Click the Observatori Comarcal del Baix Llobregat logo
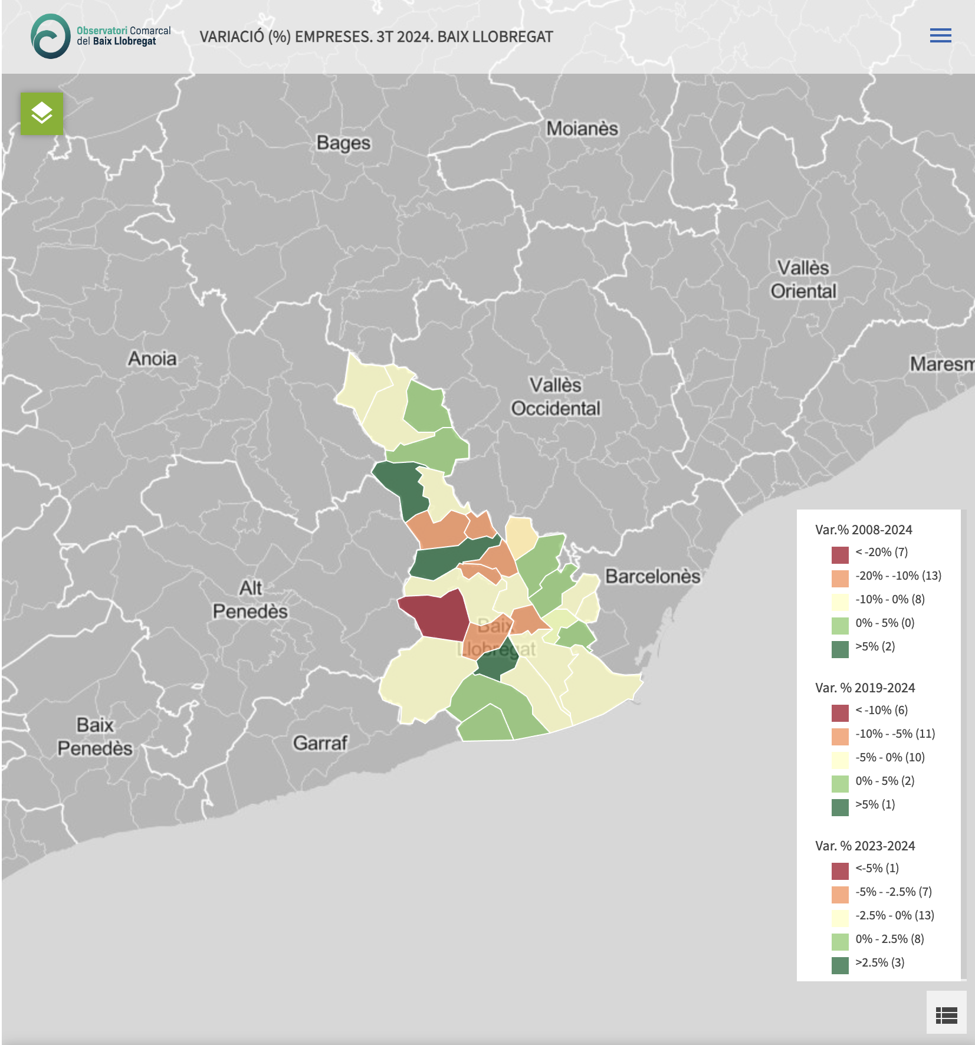The height and width of the screenshot is (1045, 975). pyautogui.click(x=100, y=36)
